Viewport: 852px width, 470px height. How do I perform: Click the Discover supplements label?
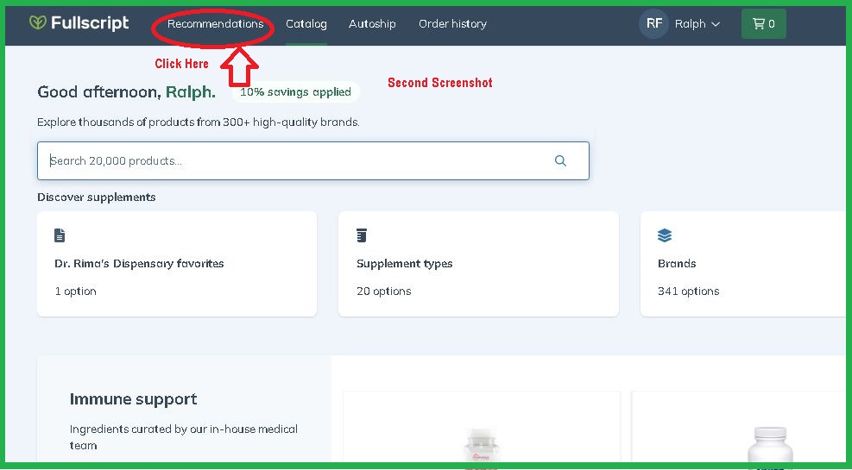point(96,197)
